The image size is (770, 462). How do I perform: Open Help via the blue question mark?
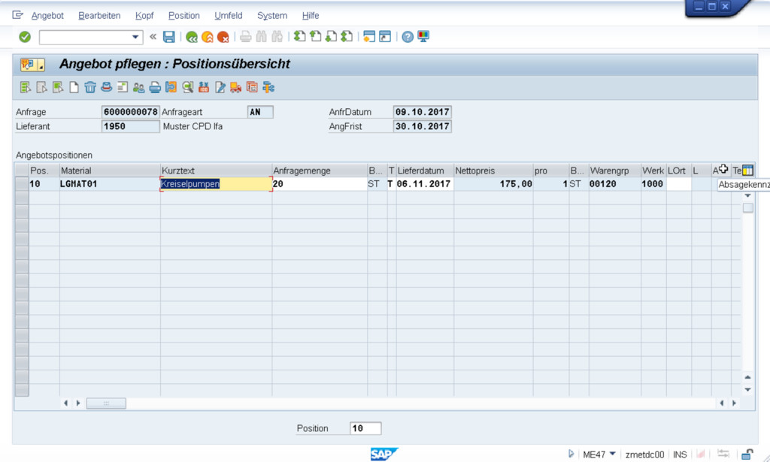[408, 37]
